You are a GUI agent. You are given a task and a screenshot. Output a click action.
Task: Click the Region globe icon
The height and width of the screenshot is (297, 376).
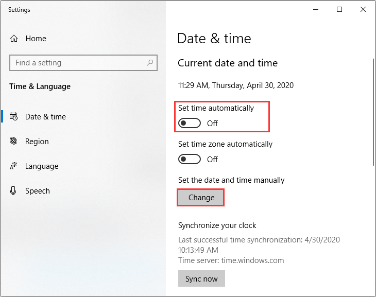[x=14, y=142]
